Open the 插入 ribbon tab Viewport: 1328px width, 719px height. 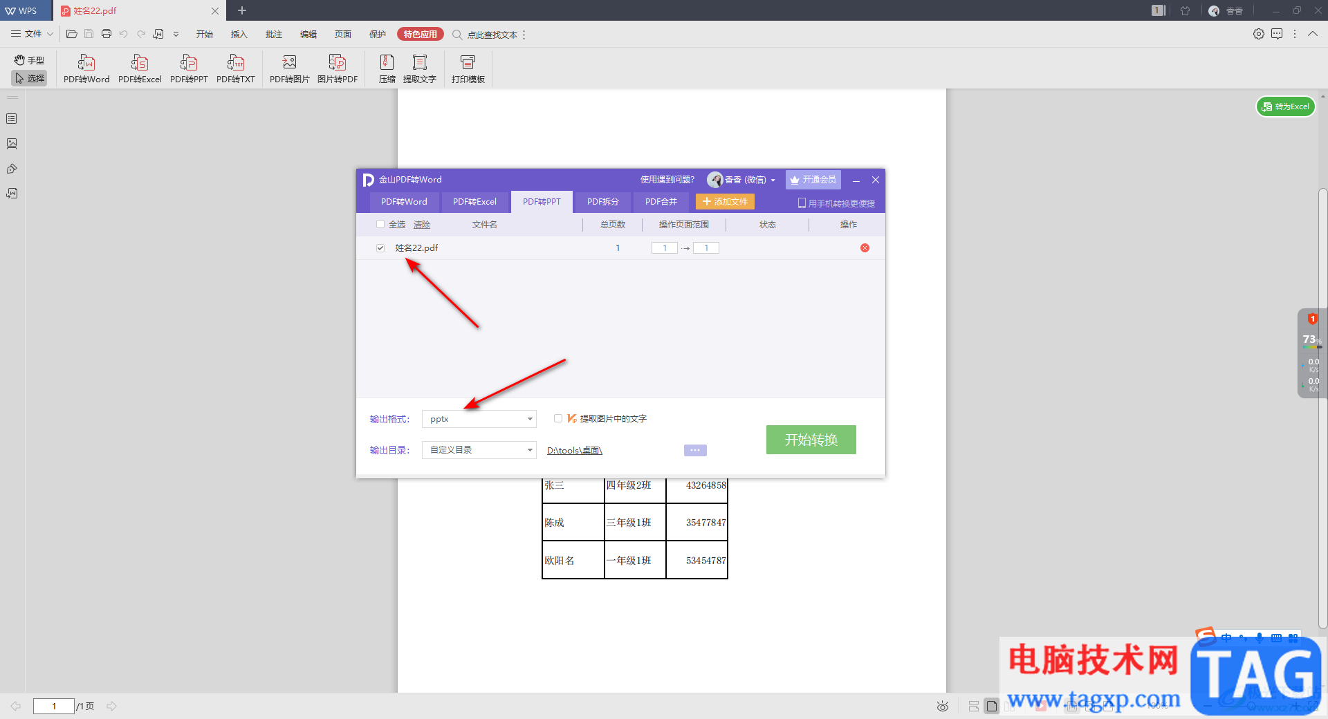tap(239, 34)
